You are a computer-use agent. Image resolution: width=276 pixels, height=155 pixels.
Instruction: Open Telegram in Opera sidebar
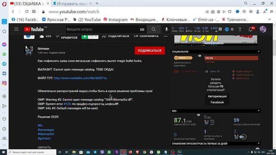coord(4,64)
